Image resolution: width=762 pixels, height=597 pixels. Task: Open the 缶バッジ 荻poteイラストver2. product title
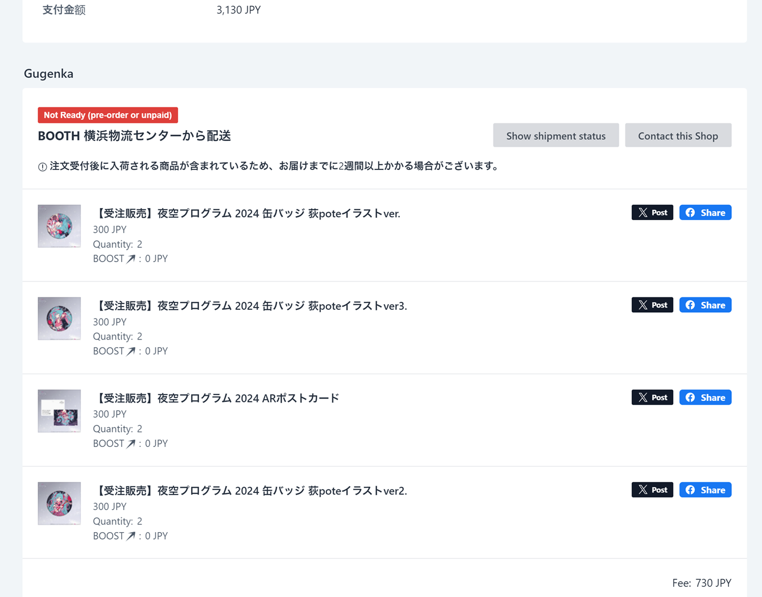pos(250,491)
